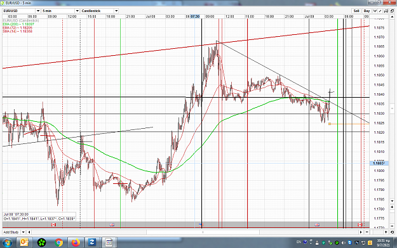This screenshot has height=248, width=397.
Task: Zoom in with the plus button
Action: [x=386, y=232]
